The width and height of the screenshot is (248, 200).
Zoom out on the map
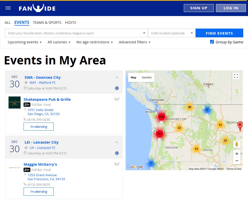(237, 161)
